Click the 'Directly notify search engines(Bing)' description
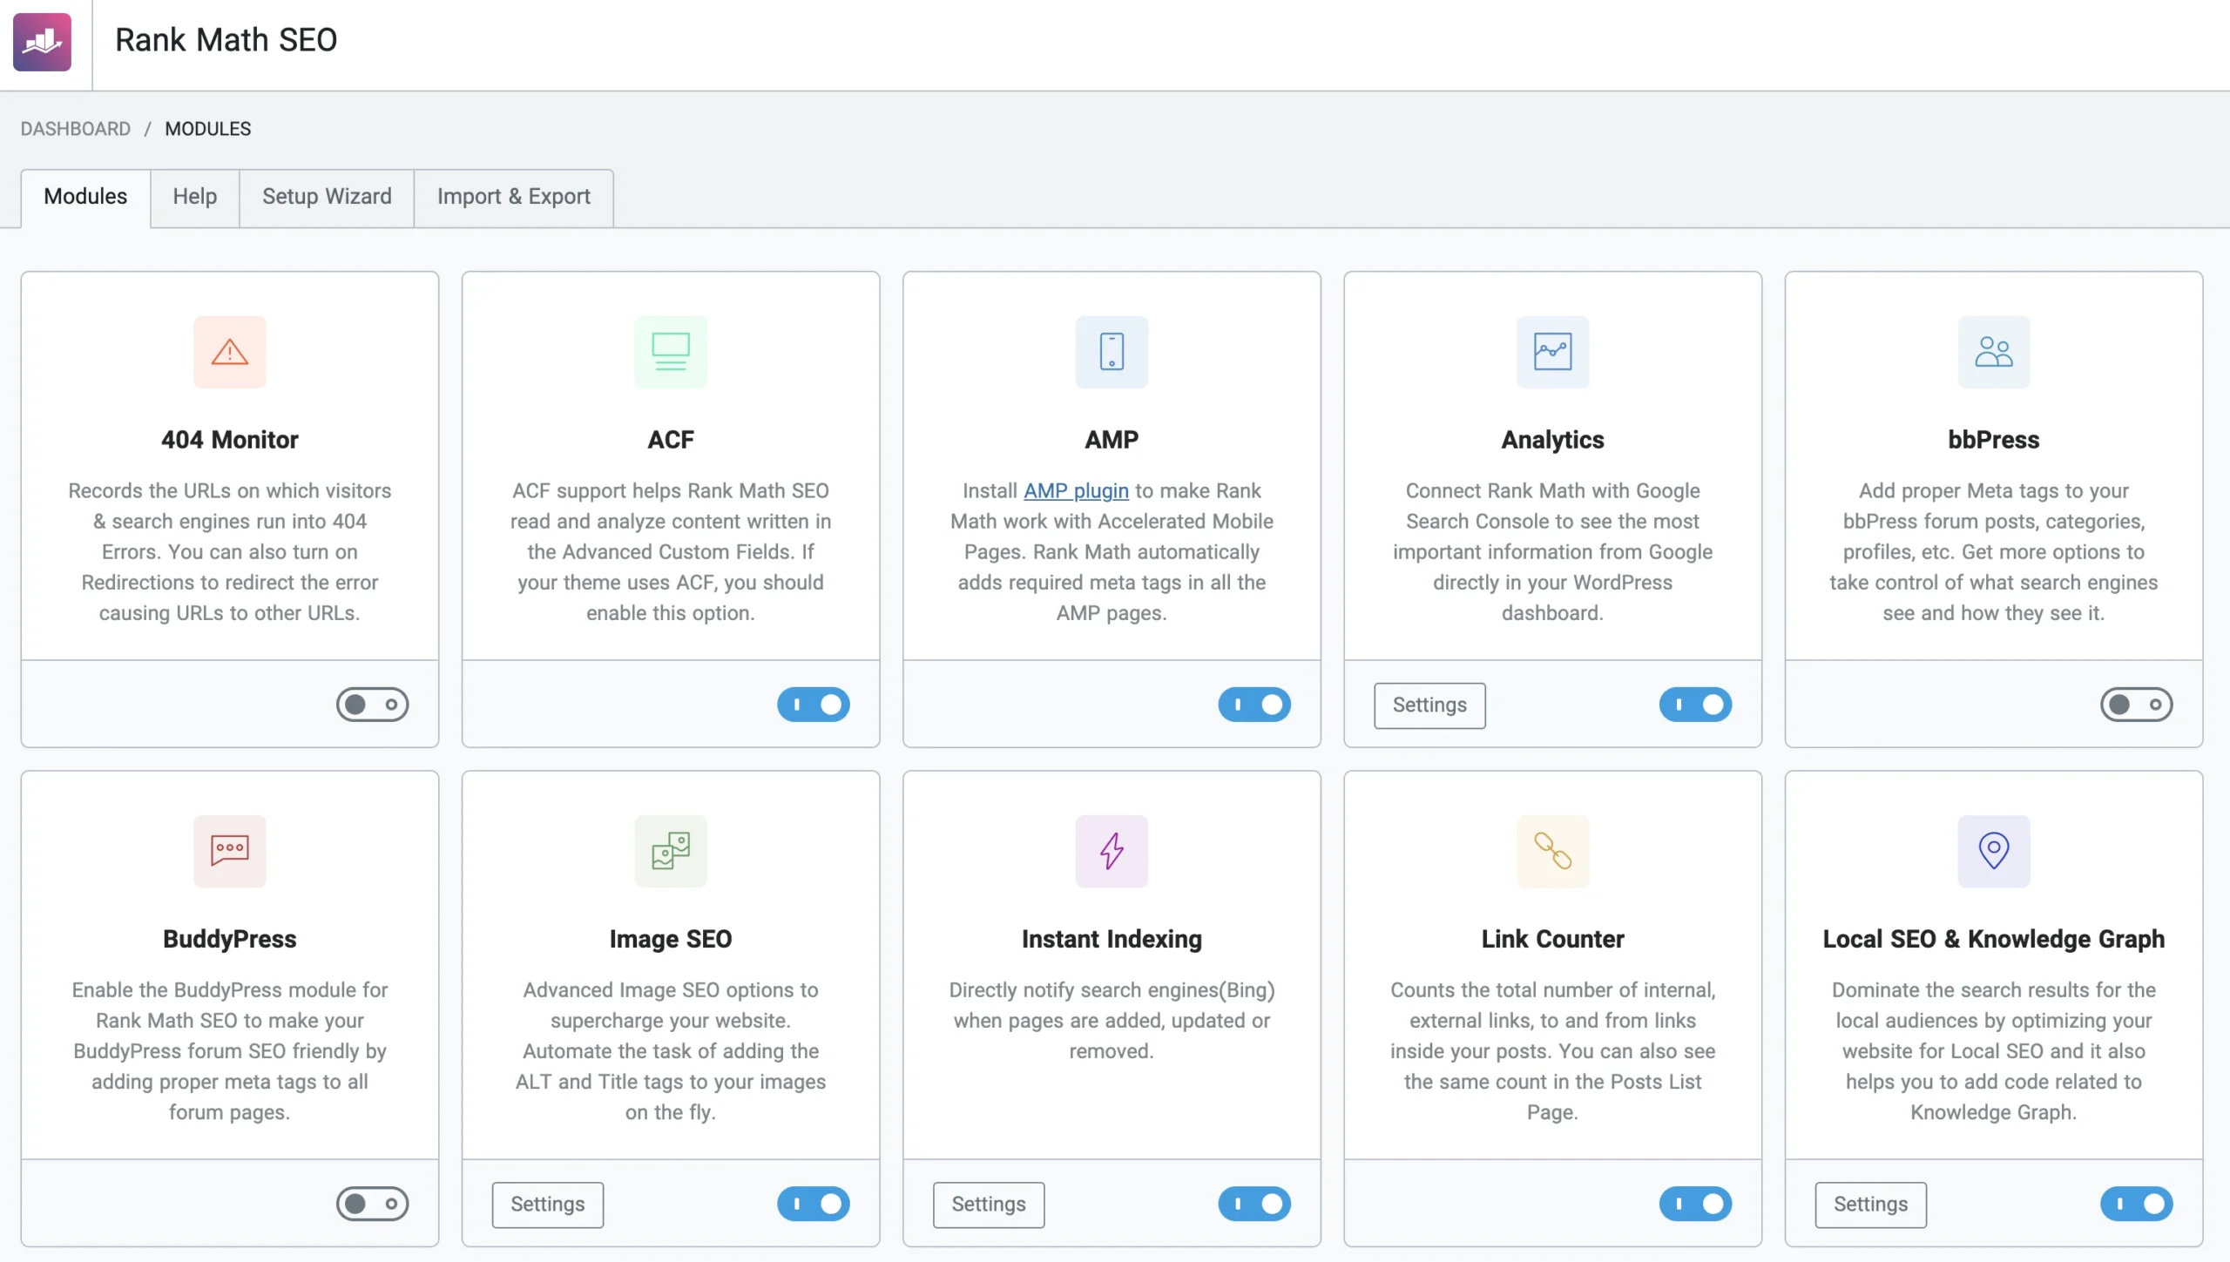2230x1262 pixels. pos(1112,1021)
